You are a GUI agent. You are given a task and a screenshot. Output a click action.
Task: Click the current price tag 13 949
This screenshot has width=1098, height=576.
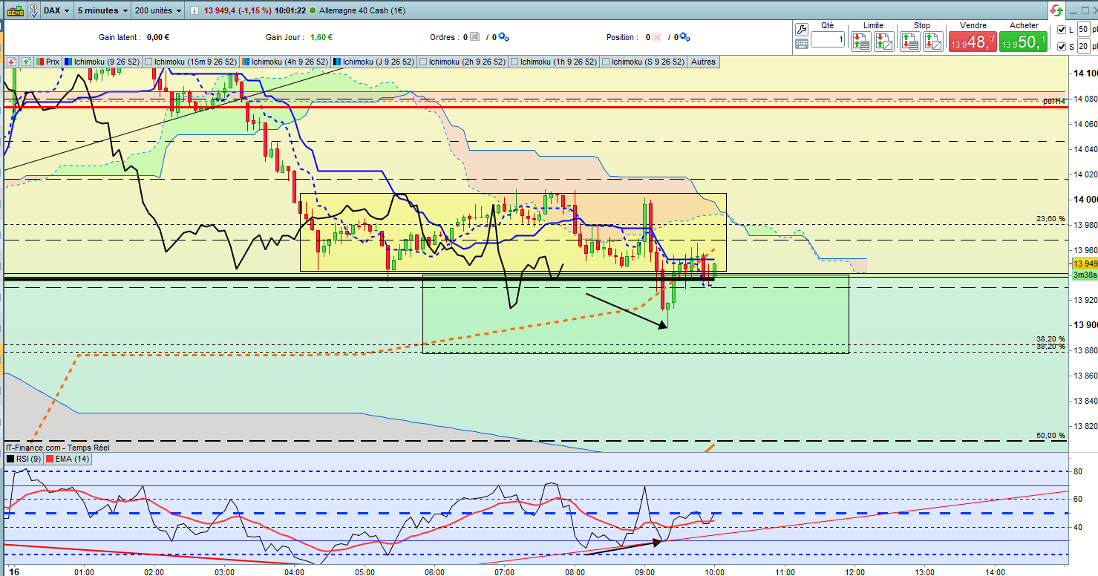(1084, 264)
